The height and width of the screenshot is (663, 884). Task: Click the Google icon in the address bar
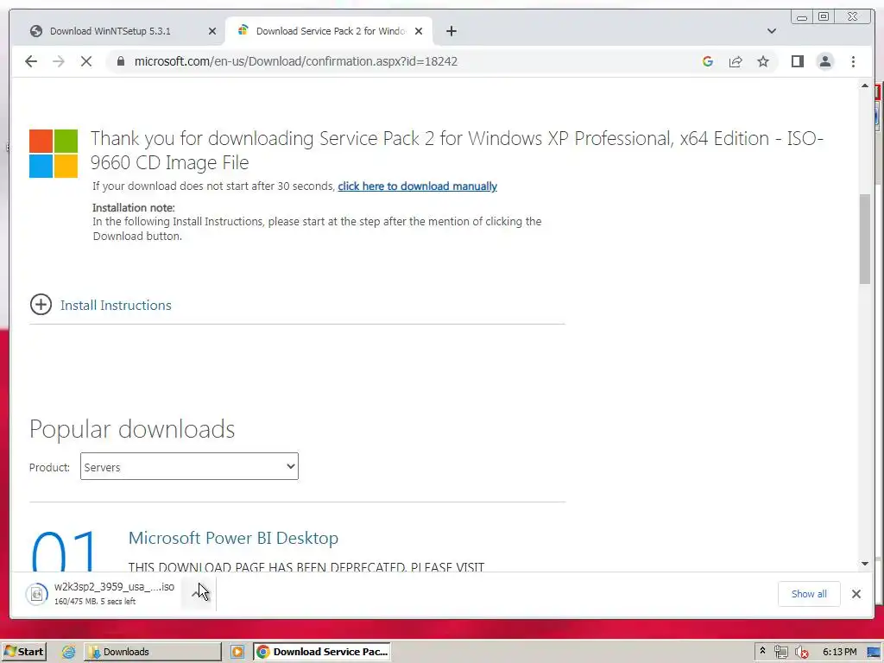[708, 61]
